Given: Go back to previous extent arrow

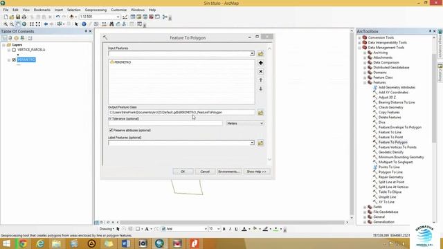Looking at the screenshot, I should point(46,24).
